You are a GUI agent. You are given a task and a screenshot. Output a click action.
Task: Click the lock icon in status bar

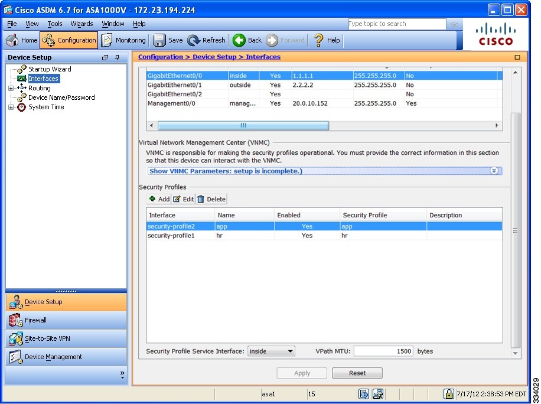tap(448, 394)
